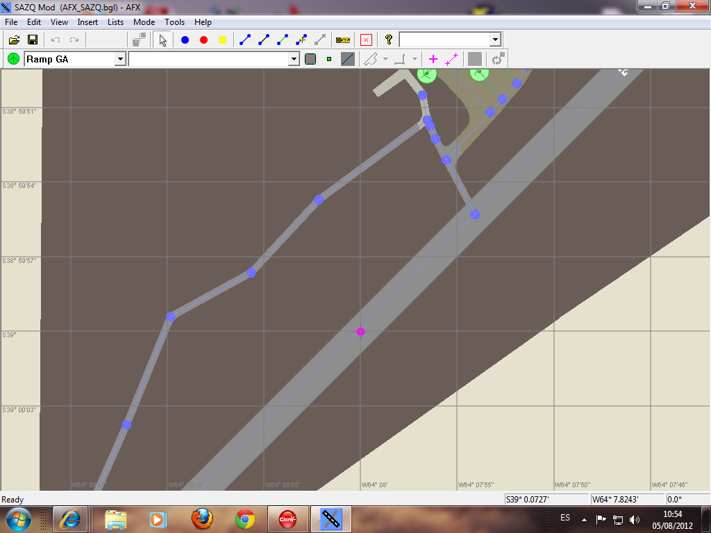The width and height of the screenshot is (711, 533).
Task: Open the Lists menu
Action: pyautogui.click(x=115, y=22)
